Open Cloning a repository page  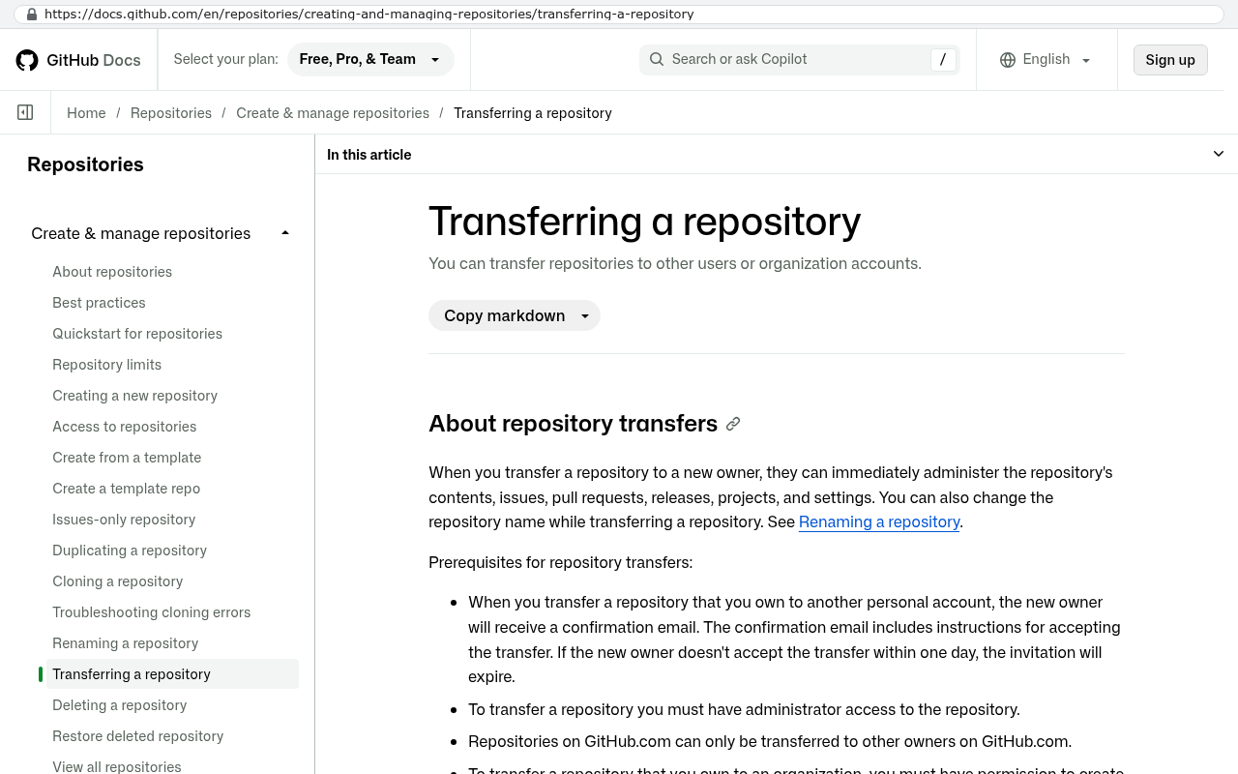pyautogui.click(x=117, y=581)
